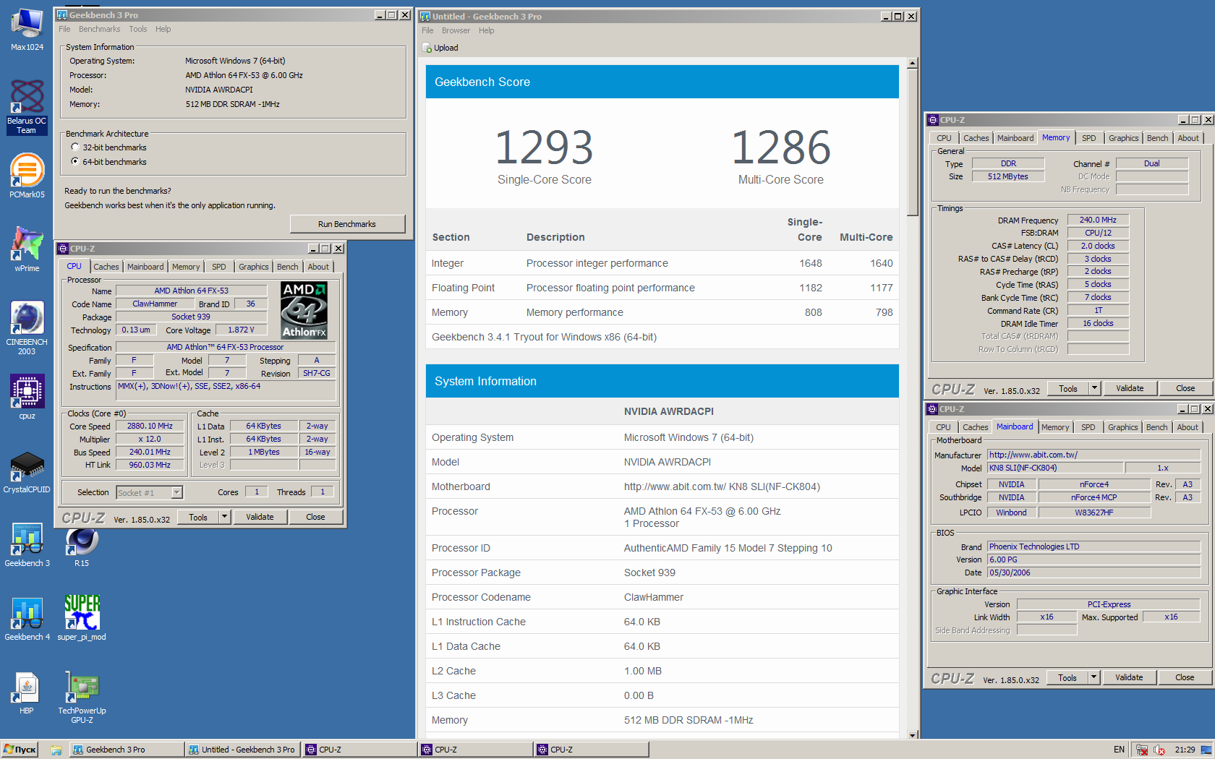Launch CINEBENCH 2003 shortcut

point(27,327)
